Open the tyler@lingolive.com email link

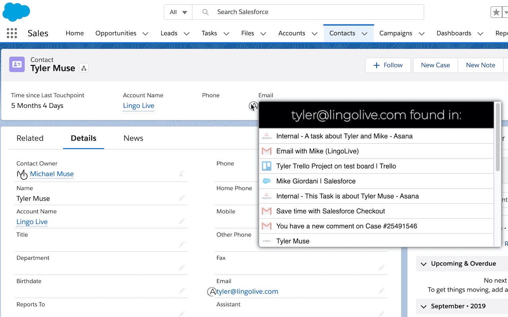click(x=248, y=292)
